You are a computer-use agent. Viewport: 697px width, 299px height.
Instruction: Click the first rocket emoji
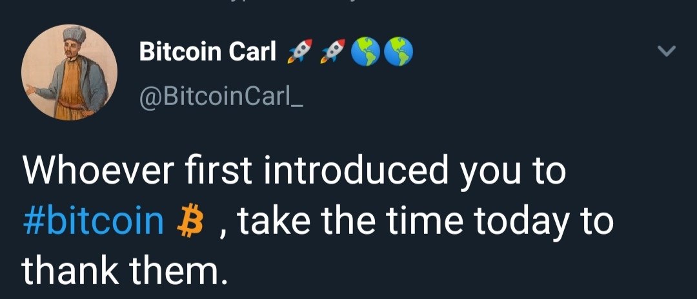pyautogui.click(x=299, y=52)
